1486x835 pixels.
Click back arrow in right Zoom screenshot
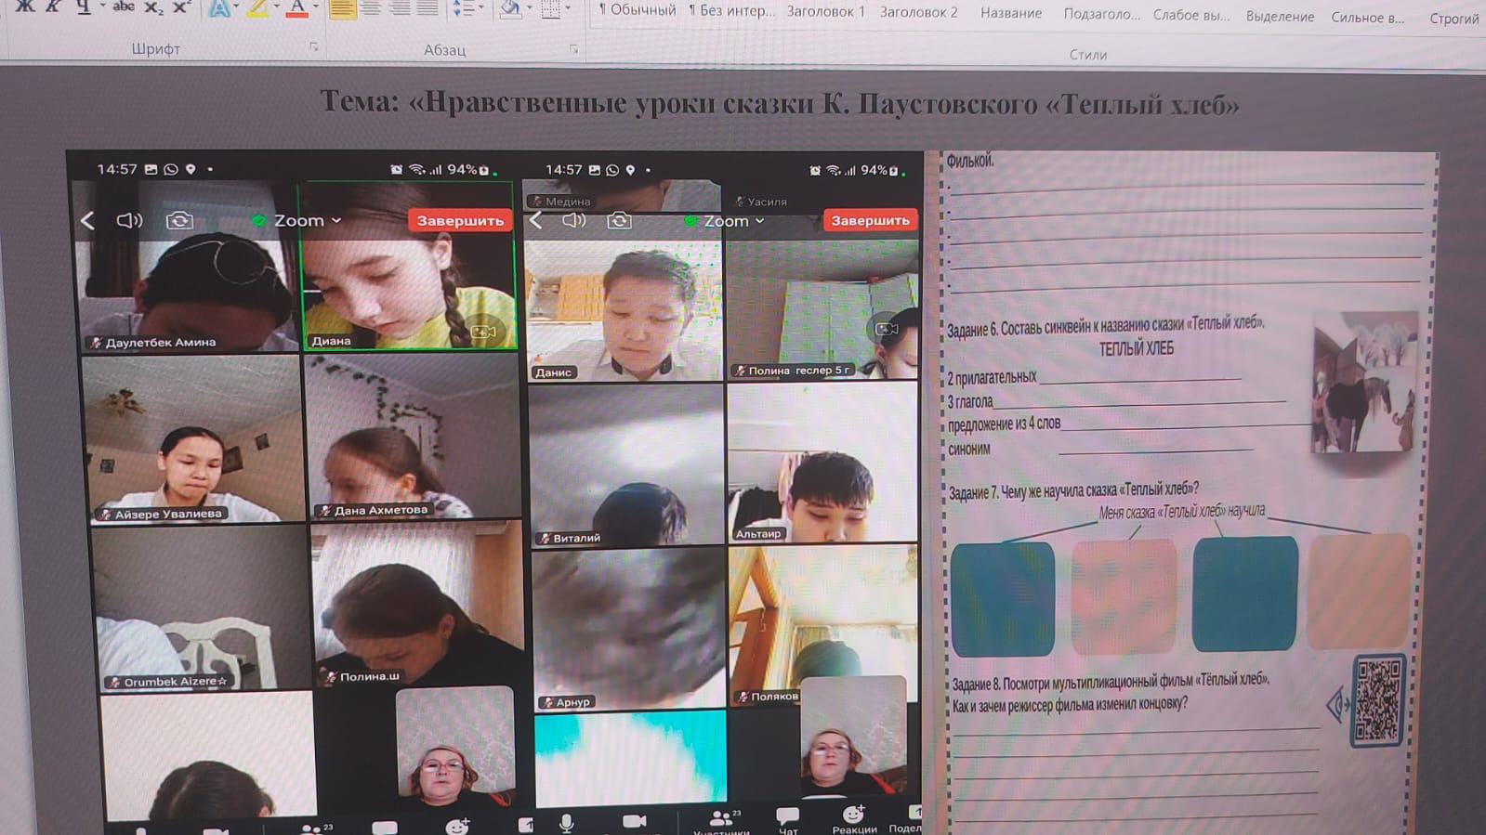pyautogui.click(x=536, y=220)
